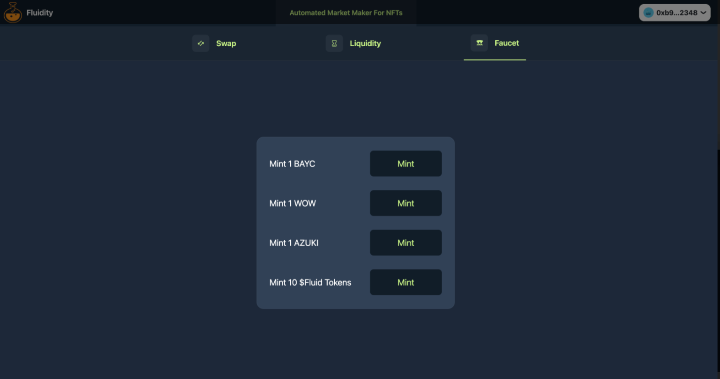The image size is (720, 379).
Task: Select the Faucet tab
Action: click(x=495, y=43)
